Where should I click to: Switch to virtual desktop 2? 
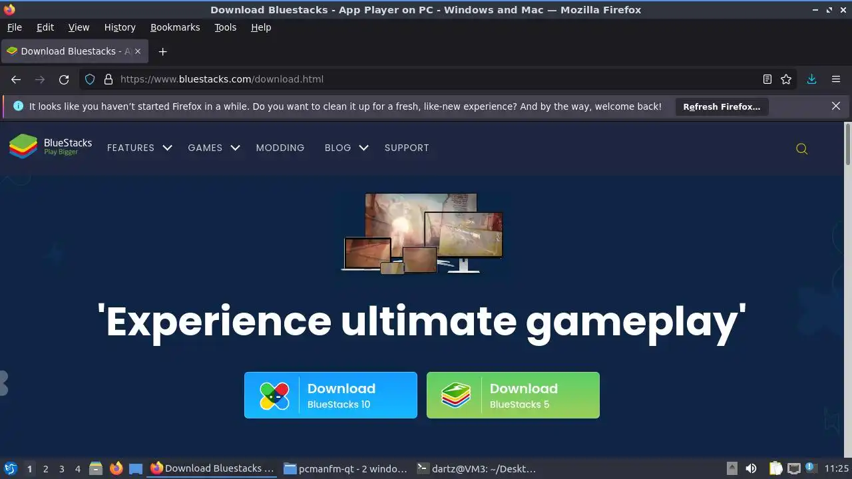tap(45, 468)
